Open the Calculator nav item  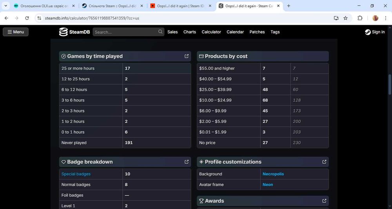pyautogui.click(x=211, y=32)
